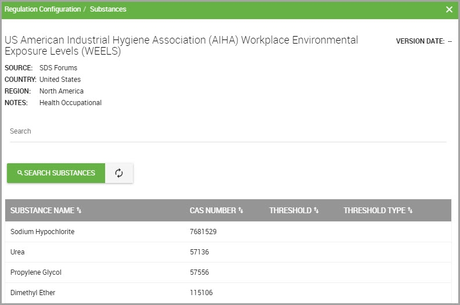460x305 pixels.
Task: Click the refresh icon beside Search Substances
Action: [119, 173]
